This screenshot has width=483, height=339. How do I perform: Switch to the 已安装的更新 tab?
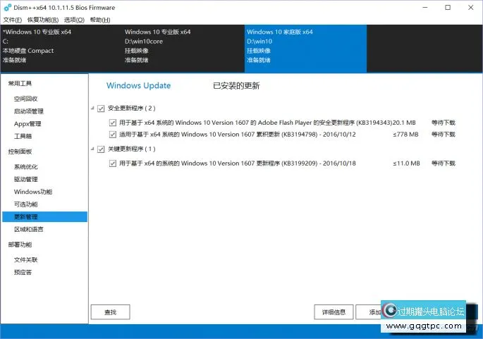[x=236, y=85]
